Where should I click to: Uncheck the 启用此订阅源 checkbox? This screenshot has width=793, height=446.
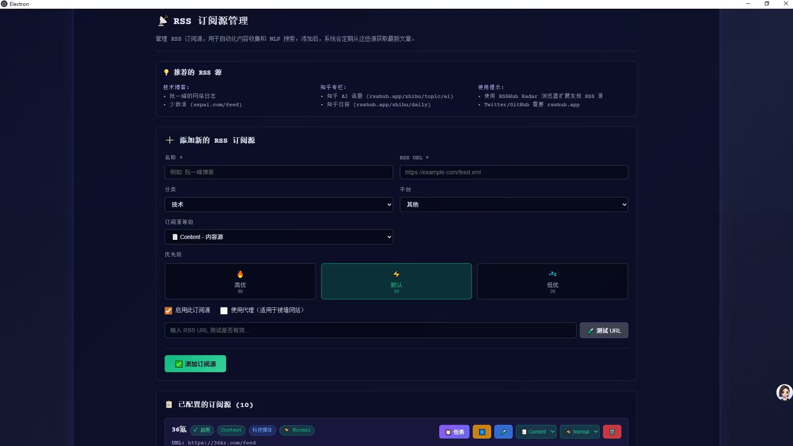[x=168, y=310]
